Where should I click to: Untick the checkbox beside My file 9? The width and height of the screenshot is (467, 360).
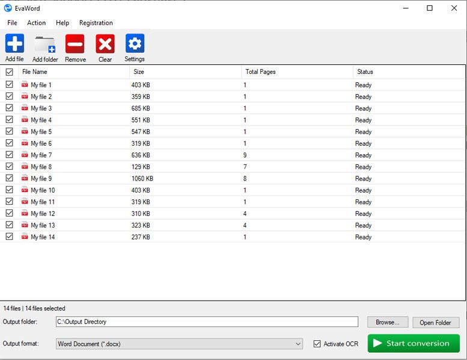coord(9,179)
